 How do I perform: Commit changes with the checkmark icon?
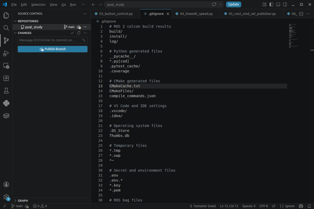pos(72,33)
